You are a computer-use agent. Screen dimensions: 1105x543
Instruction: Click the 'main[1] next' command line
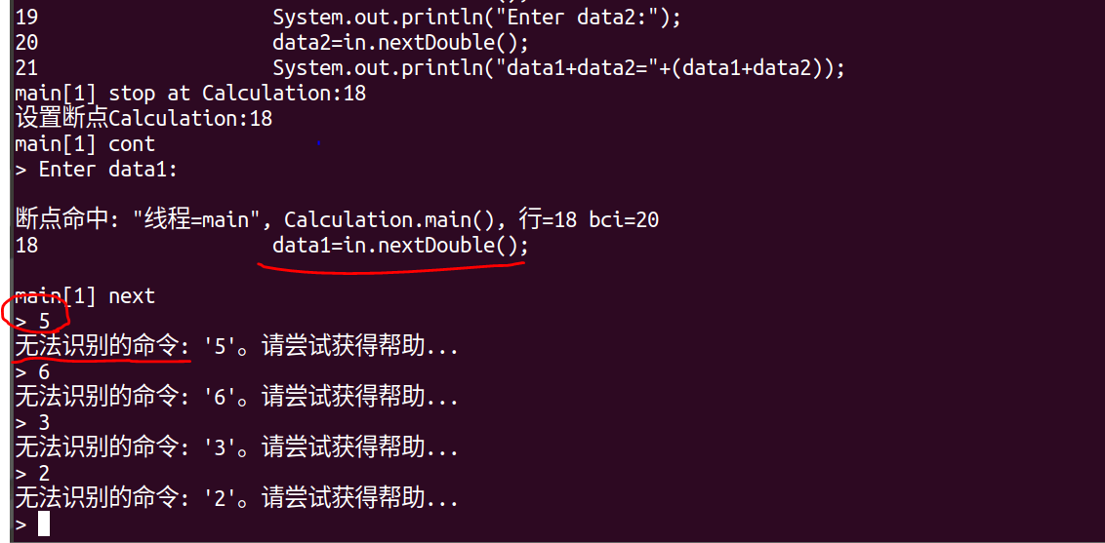click(85, 296)
